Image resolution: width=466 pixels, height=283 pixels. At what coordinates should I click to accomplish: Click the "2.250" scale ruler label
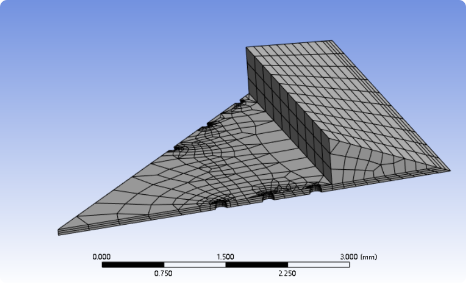pos(287,274)
